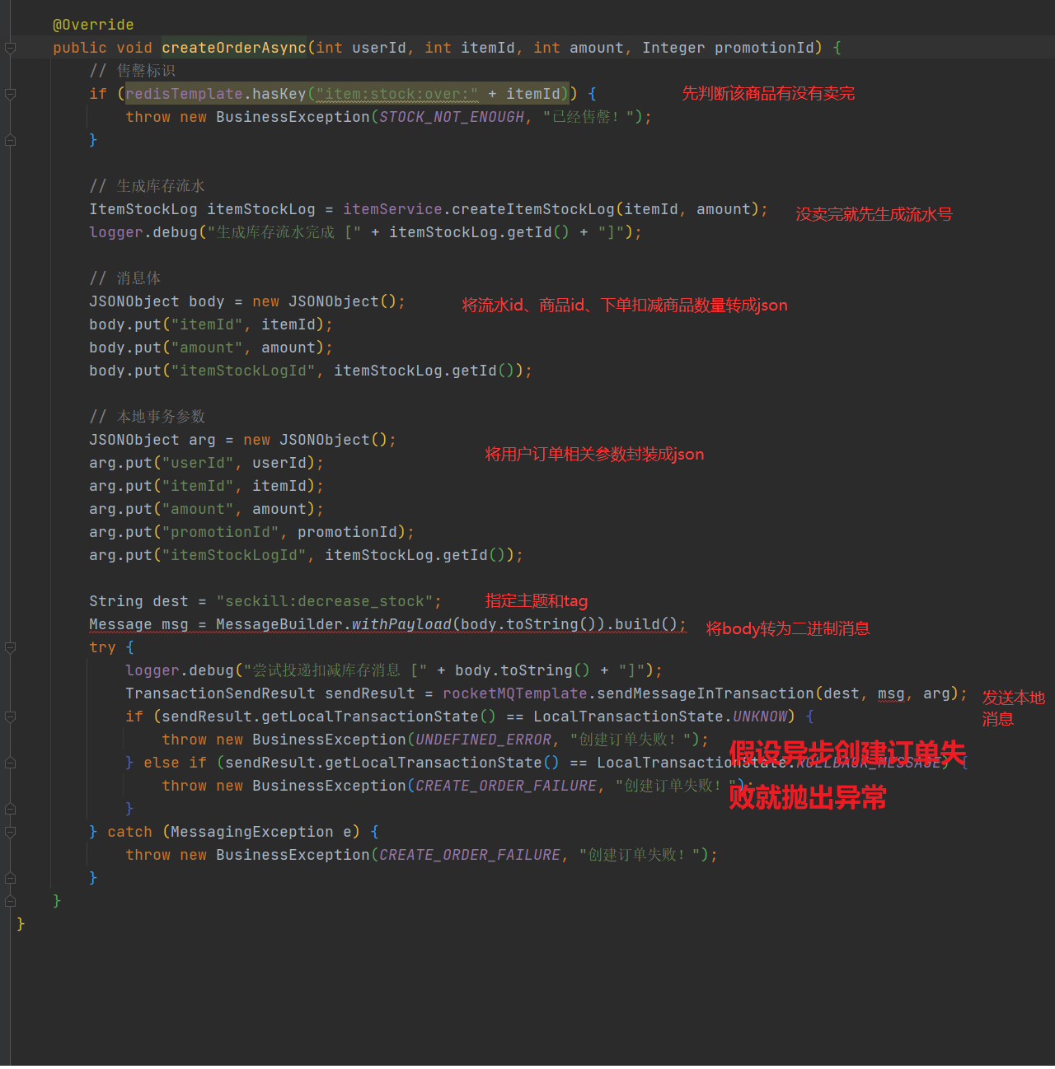Click the highlighted redisTemplate identifier

[x=184, y=94]
